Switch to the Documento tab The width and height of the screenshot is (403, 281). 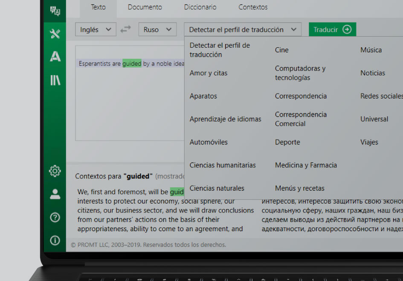point(145,7)
